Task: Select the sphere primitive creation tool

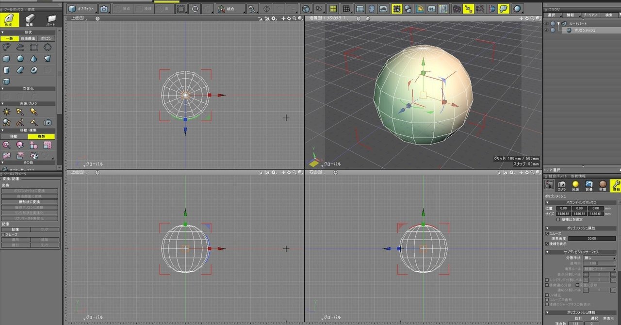Action: (x=20, y=58)
